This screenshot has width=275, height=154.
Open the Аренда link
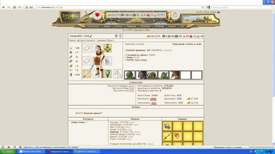pos(138,30)
